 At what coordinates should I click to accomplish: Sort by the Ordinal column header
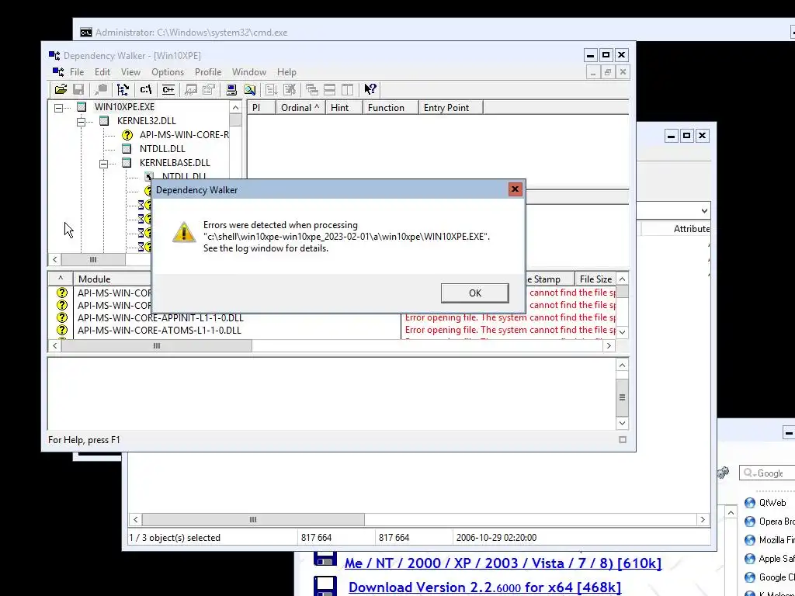click(x=300, y=107)
